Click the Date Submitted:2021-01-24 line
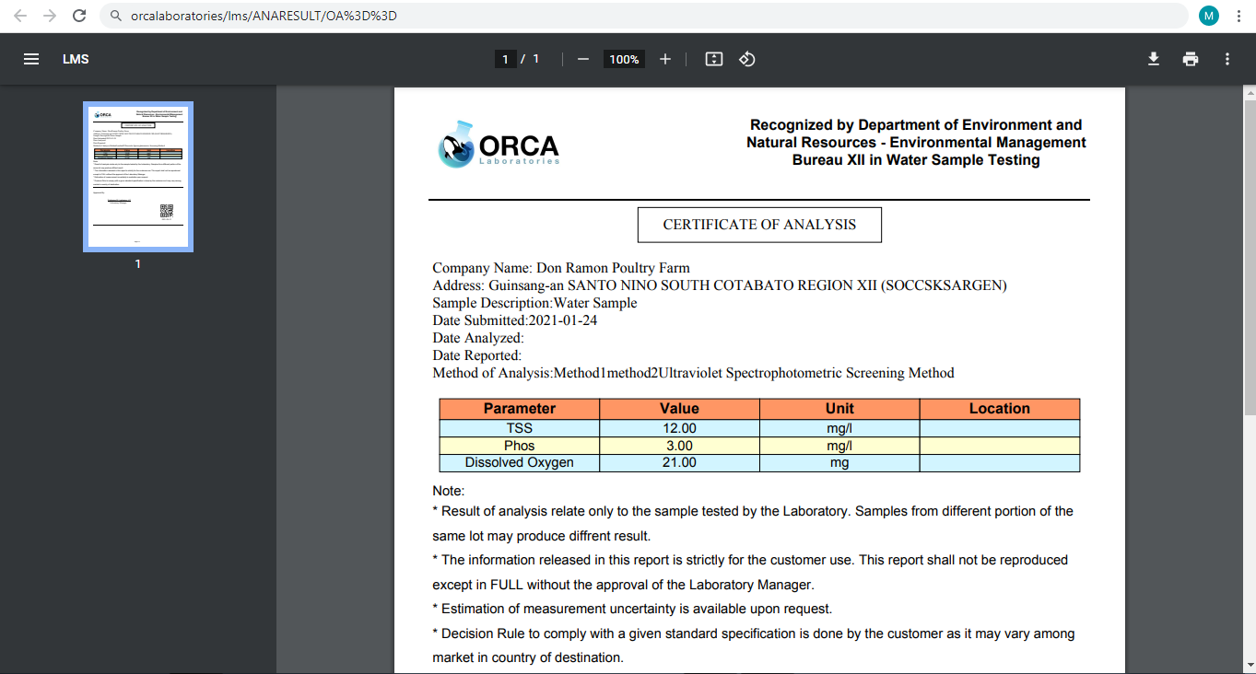 pyautogui.click(x=516, y=320)
